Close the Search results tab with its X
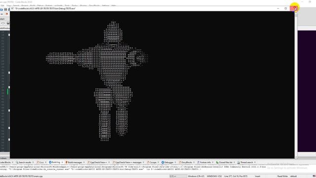Screen dimensions: 316x178 coord(33,162)
